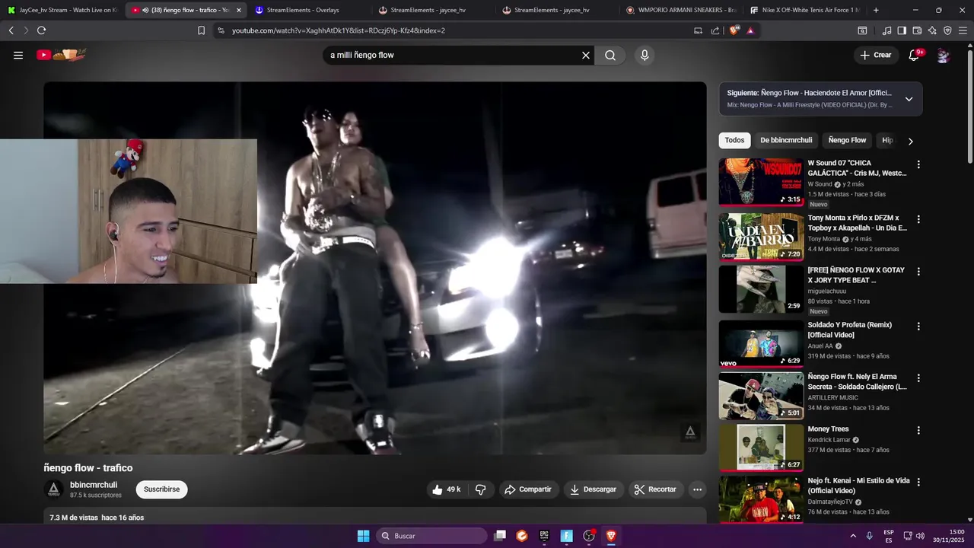
Task: Open Un Dia En El Barrio thumbnail
Action: (x=761, y=237)
